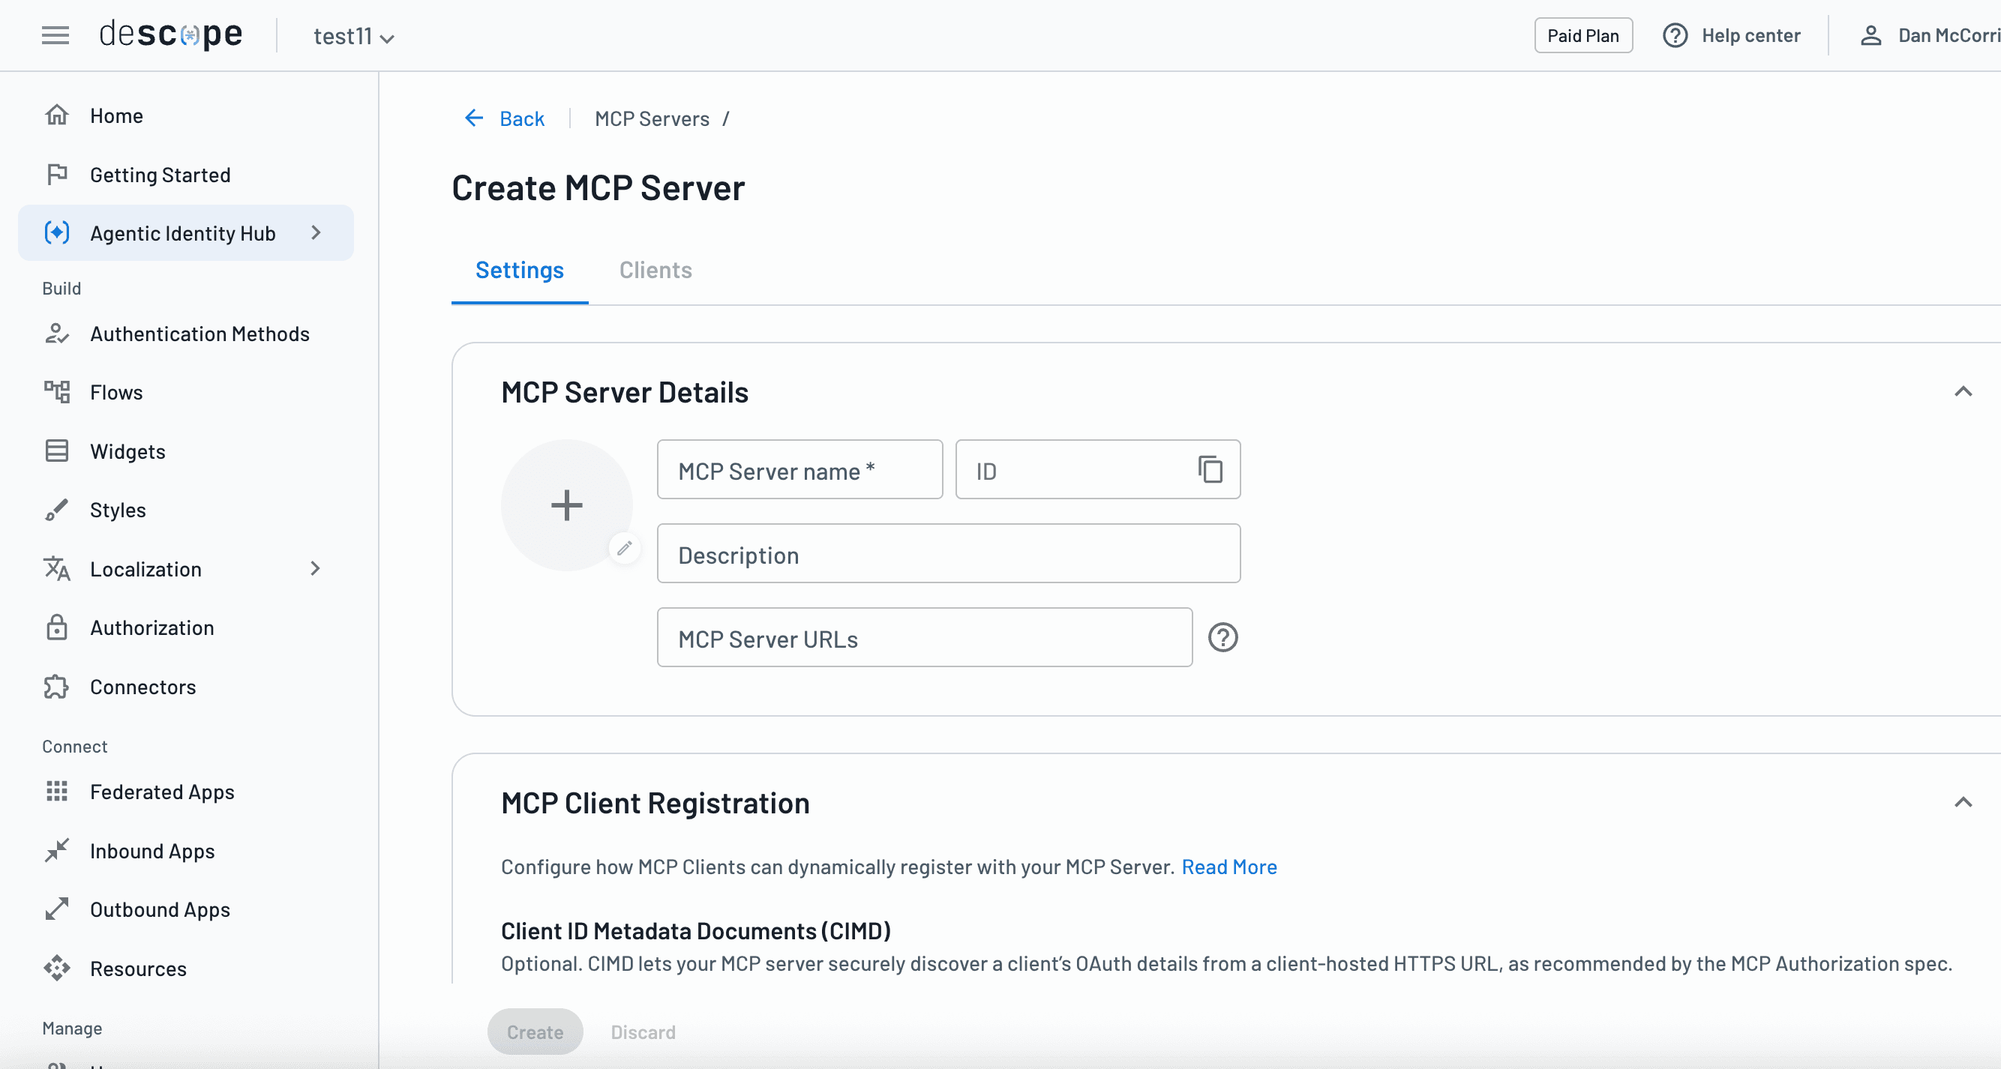
Task: Click the Discard button
Action: 643,1032
